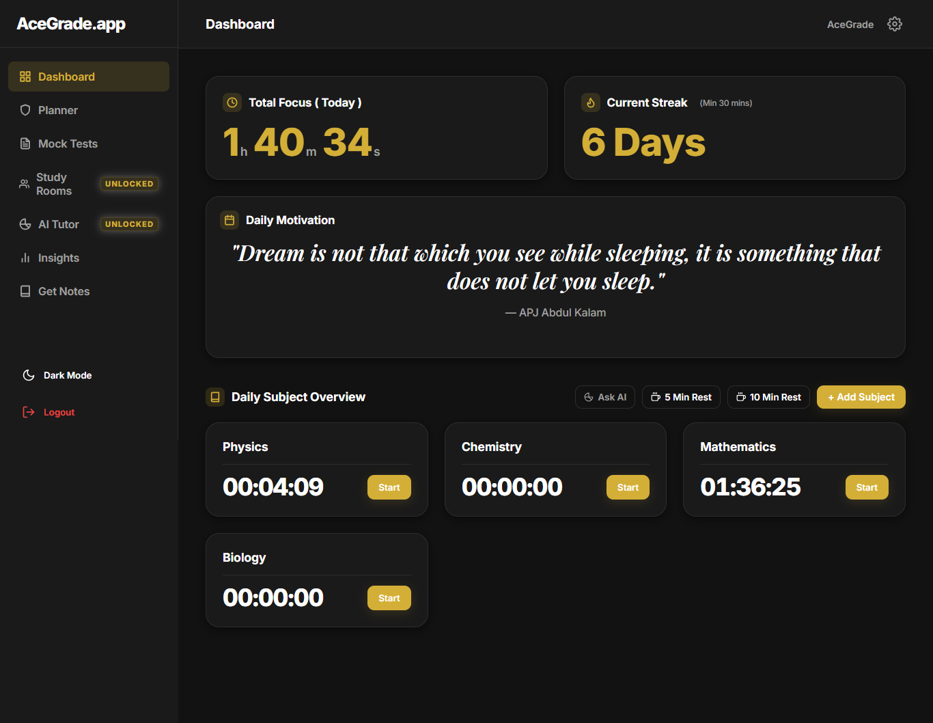The height and width of the screenshot is (723, 933).
Task: Click the Mock Tests document icon
Action: coord(25,144)
